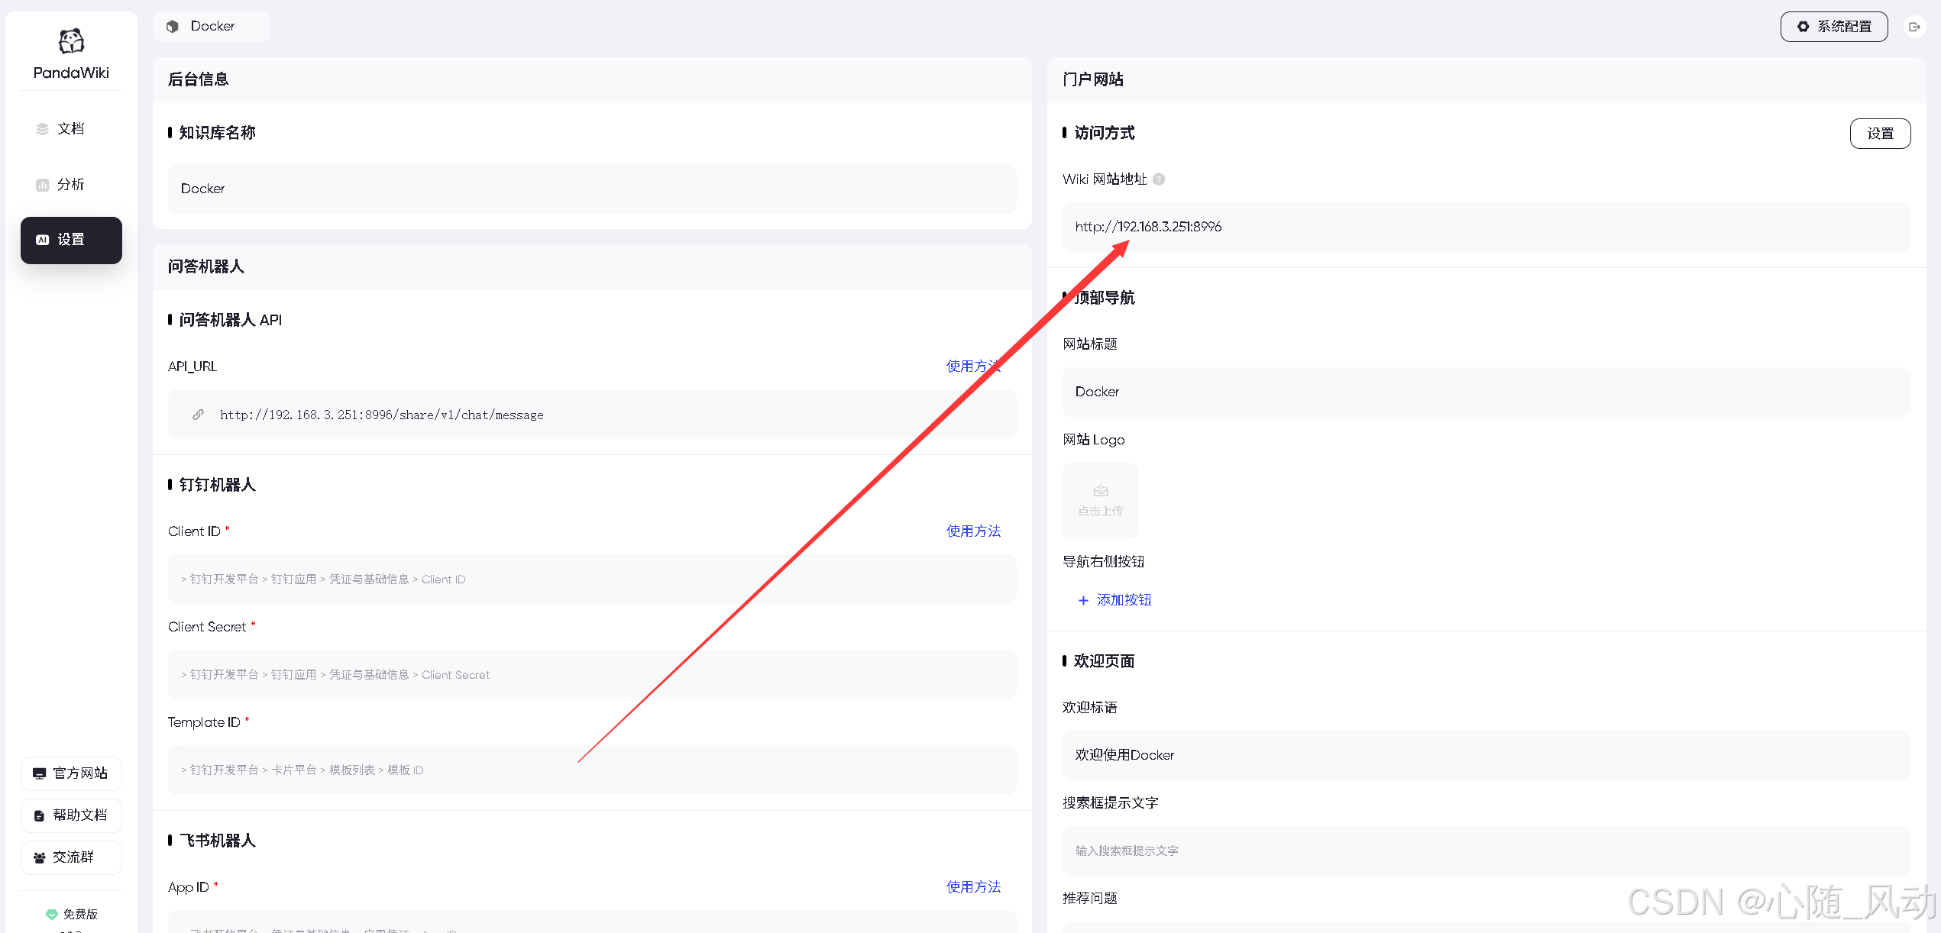This screenshot has height=933, width=1941.
Task: Open 系统配置 system settings
Action: (x=1833, y=27)
